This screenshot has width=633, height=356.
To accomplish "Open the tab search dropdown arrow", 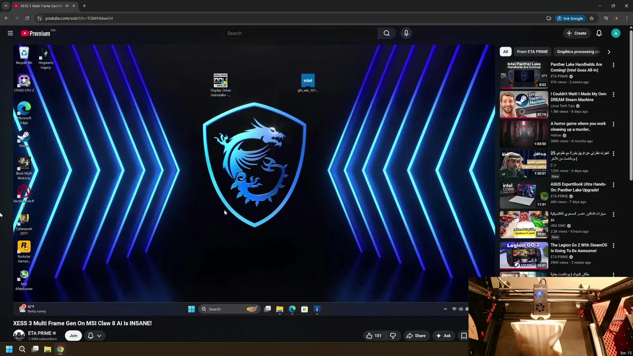I will [6, 6].
